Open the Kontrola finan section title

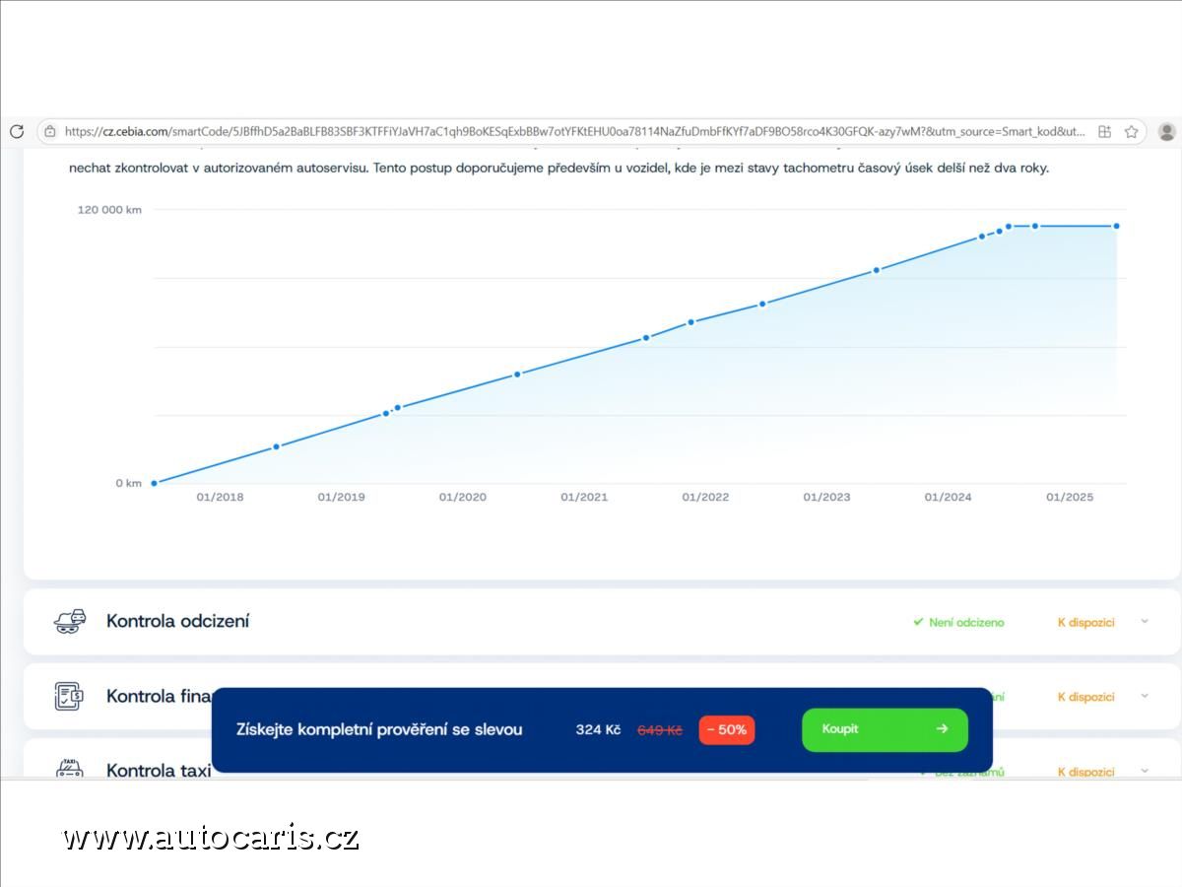pos(160,696)
